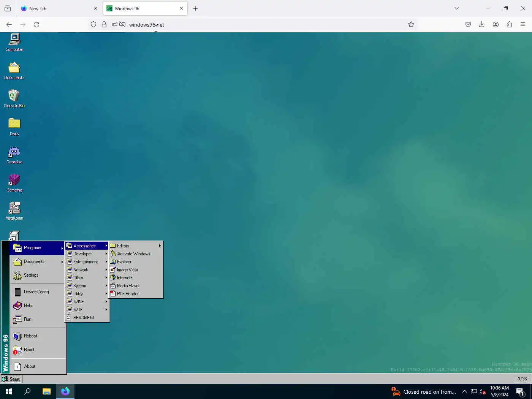This screenshot has height=399, width=532.
Task: Click the Windows 96 Start button
Action: (11, 379)
